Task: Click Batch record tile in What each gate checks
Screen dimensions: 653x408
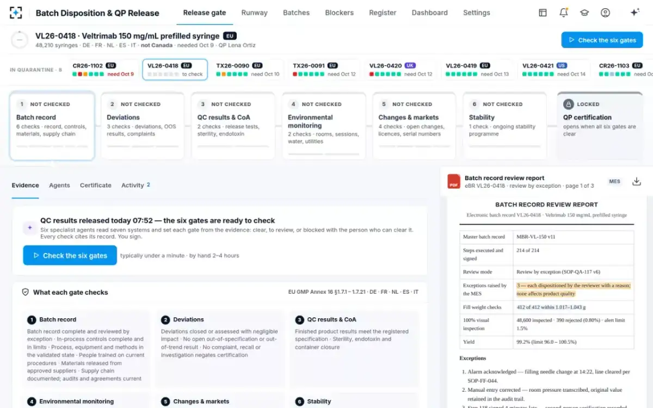Action: (86, 349)
